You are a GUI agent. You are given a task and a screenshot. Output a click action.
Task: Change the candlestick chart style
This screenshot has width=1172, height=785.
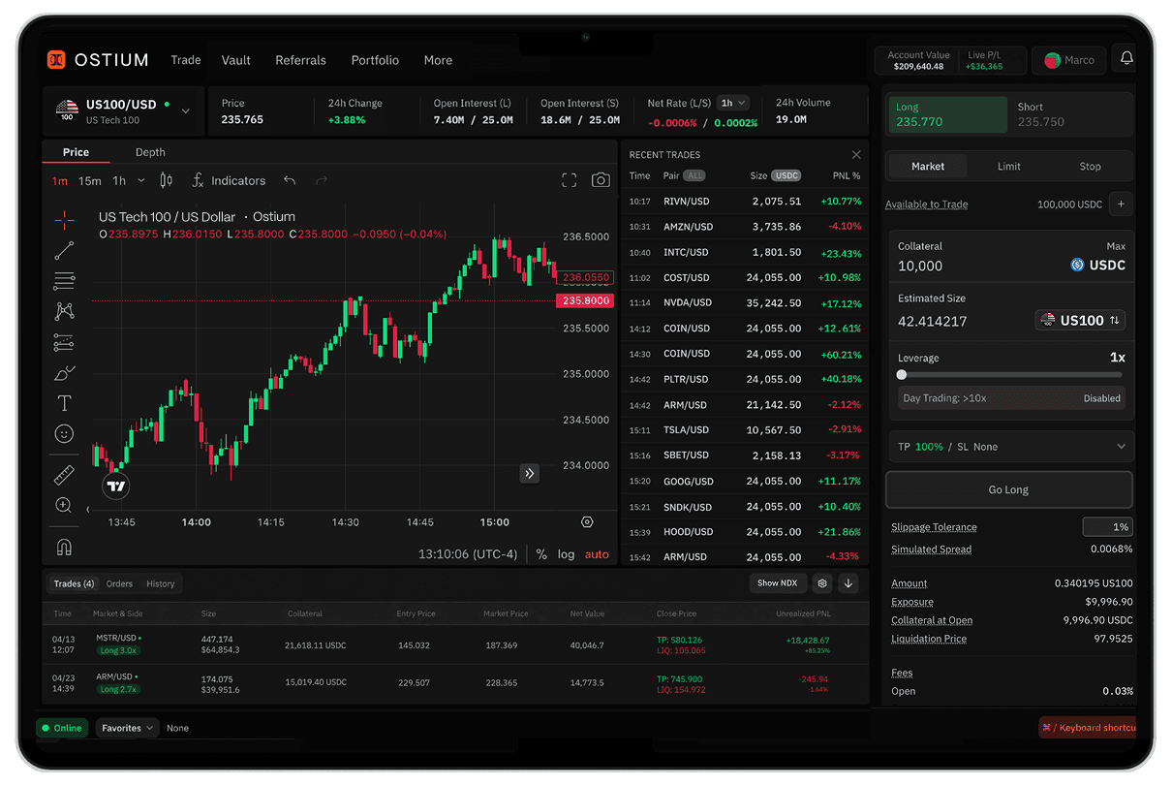coord(166,180)
